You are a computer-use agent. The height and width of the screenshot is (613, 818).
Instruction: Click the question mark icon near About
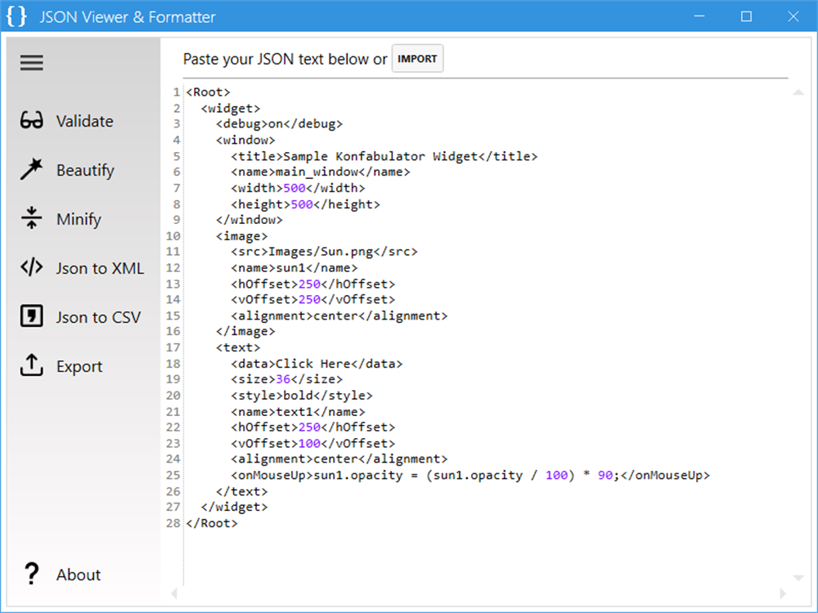31,574
